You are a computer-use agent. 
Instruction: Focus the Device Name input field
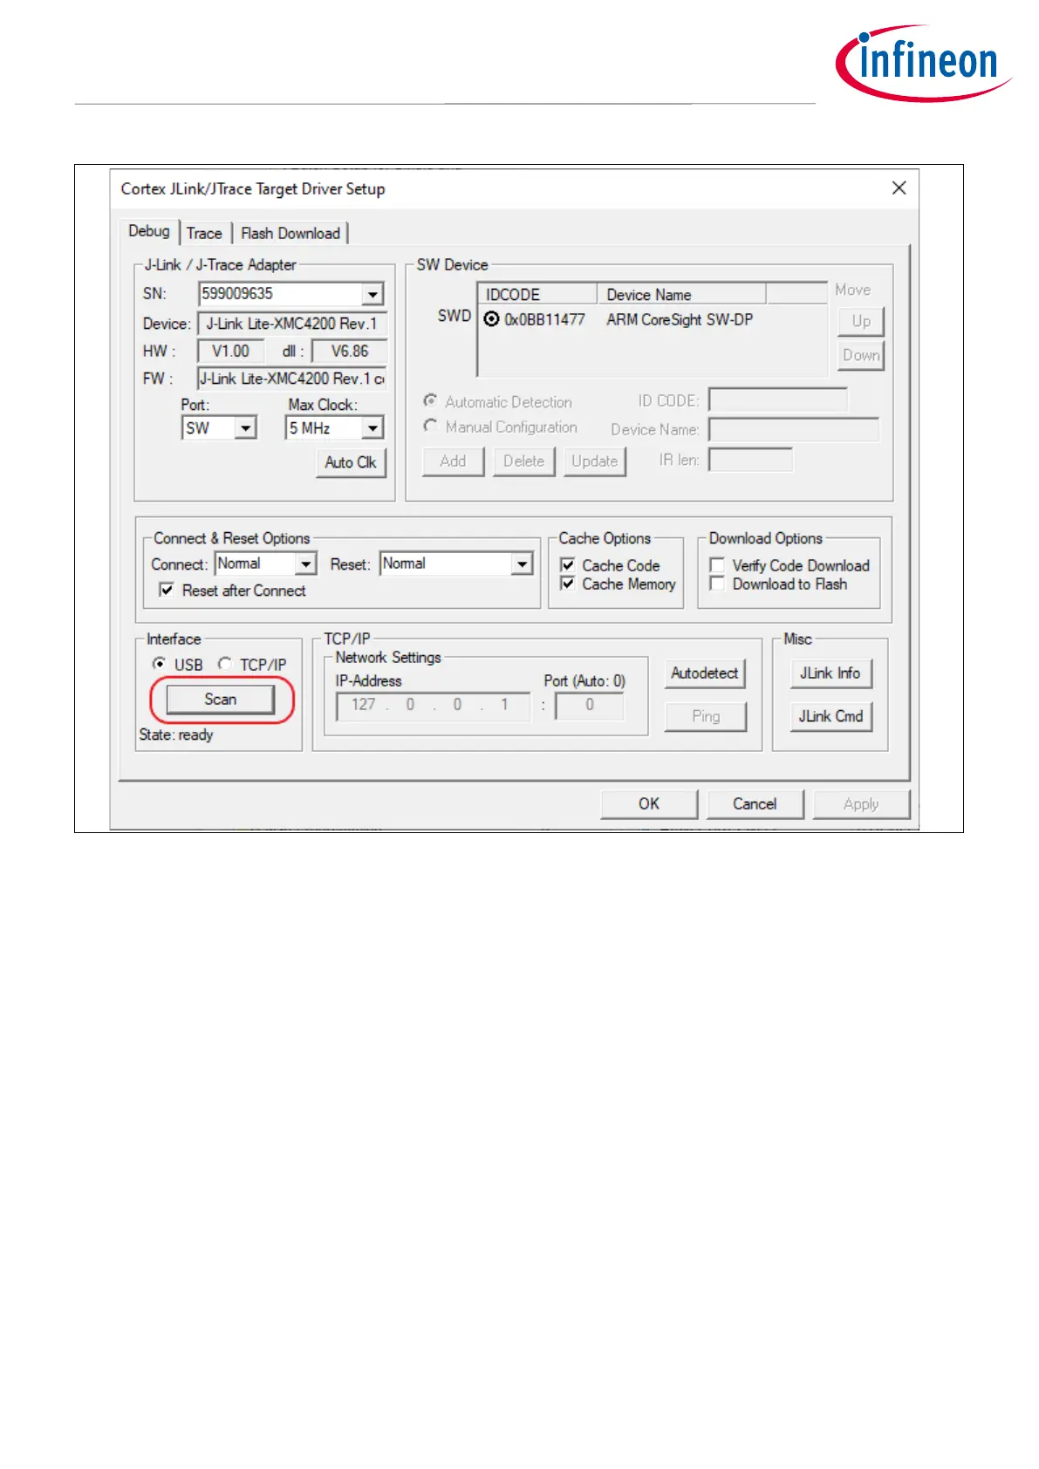(793, 429)
